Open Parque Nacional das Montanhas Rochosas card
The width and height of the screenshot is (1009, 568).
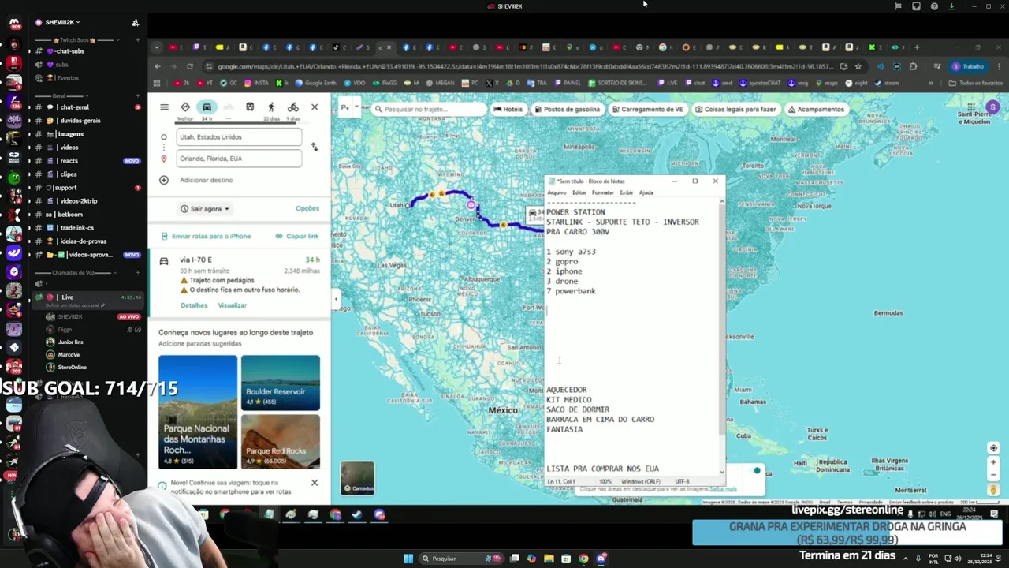pyautogui.click(x=198, y=412)
